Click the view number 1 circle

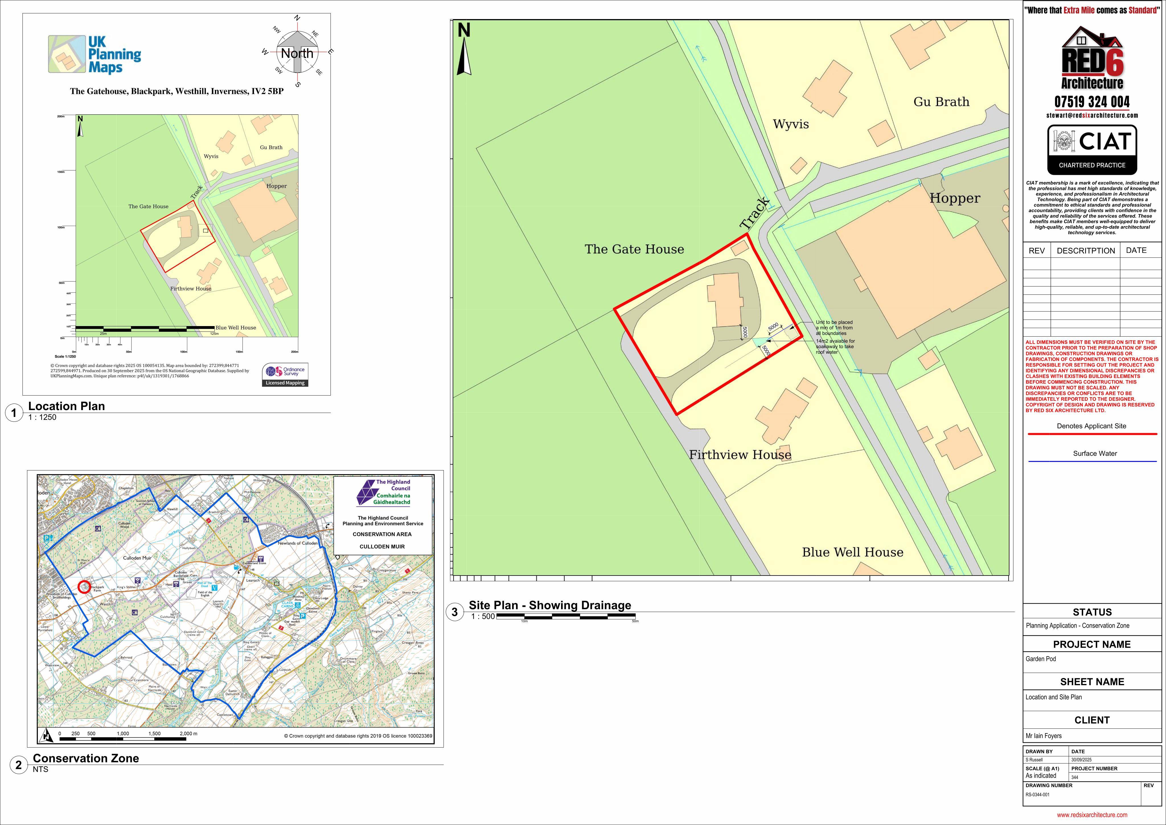14,413
